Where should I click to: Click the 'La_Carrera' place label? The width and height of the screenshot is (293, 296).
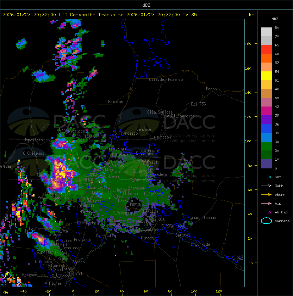[x=40, y=229]
